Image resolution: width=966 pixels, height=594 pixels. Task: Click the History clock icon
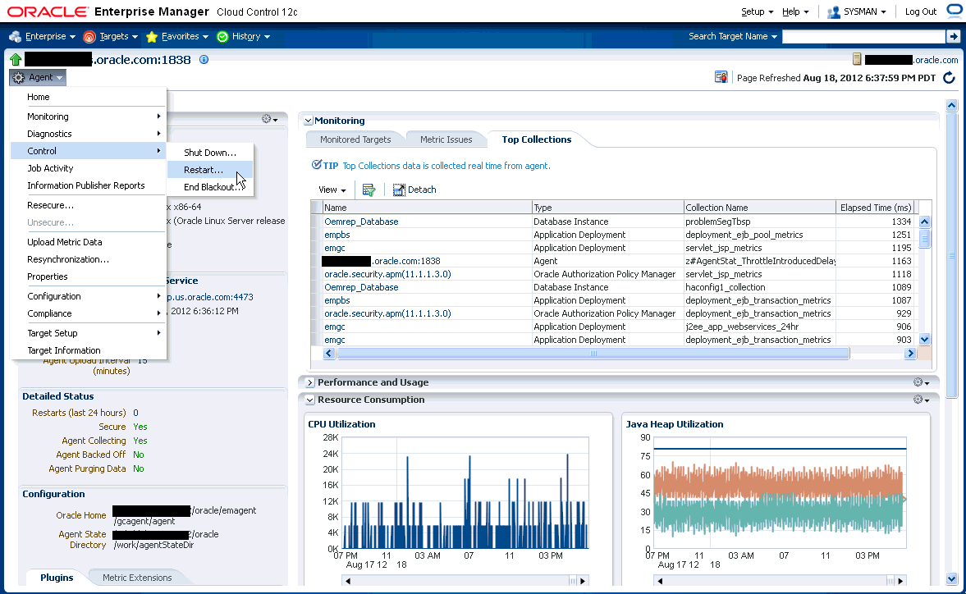pos(222,37)
